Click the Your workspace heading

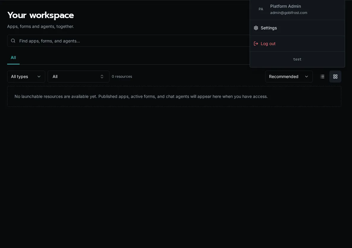(x=41, y=15)
